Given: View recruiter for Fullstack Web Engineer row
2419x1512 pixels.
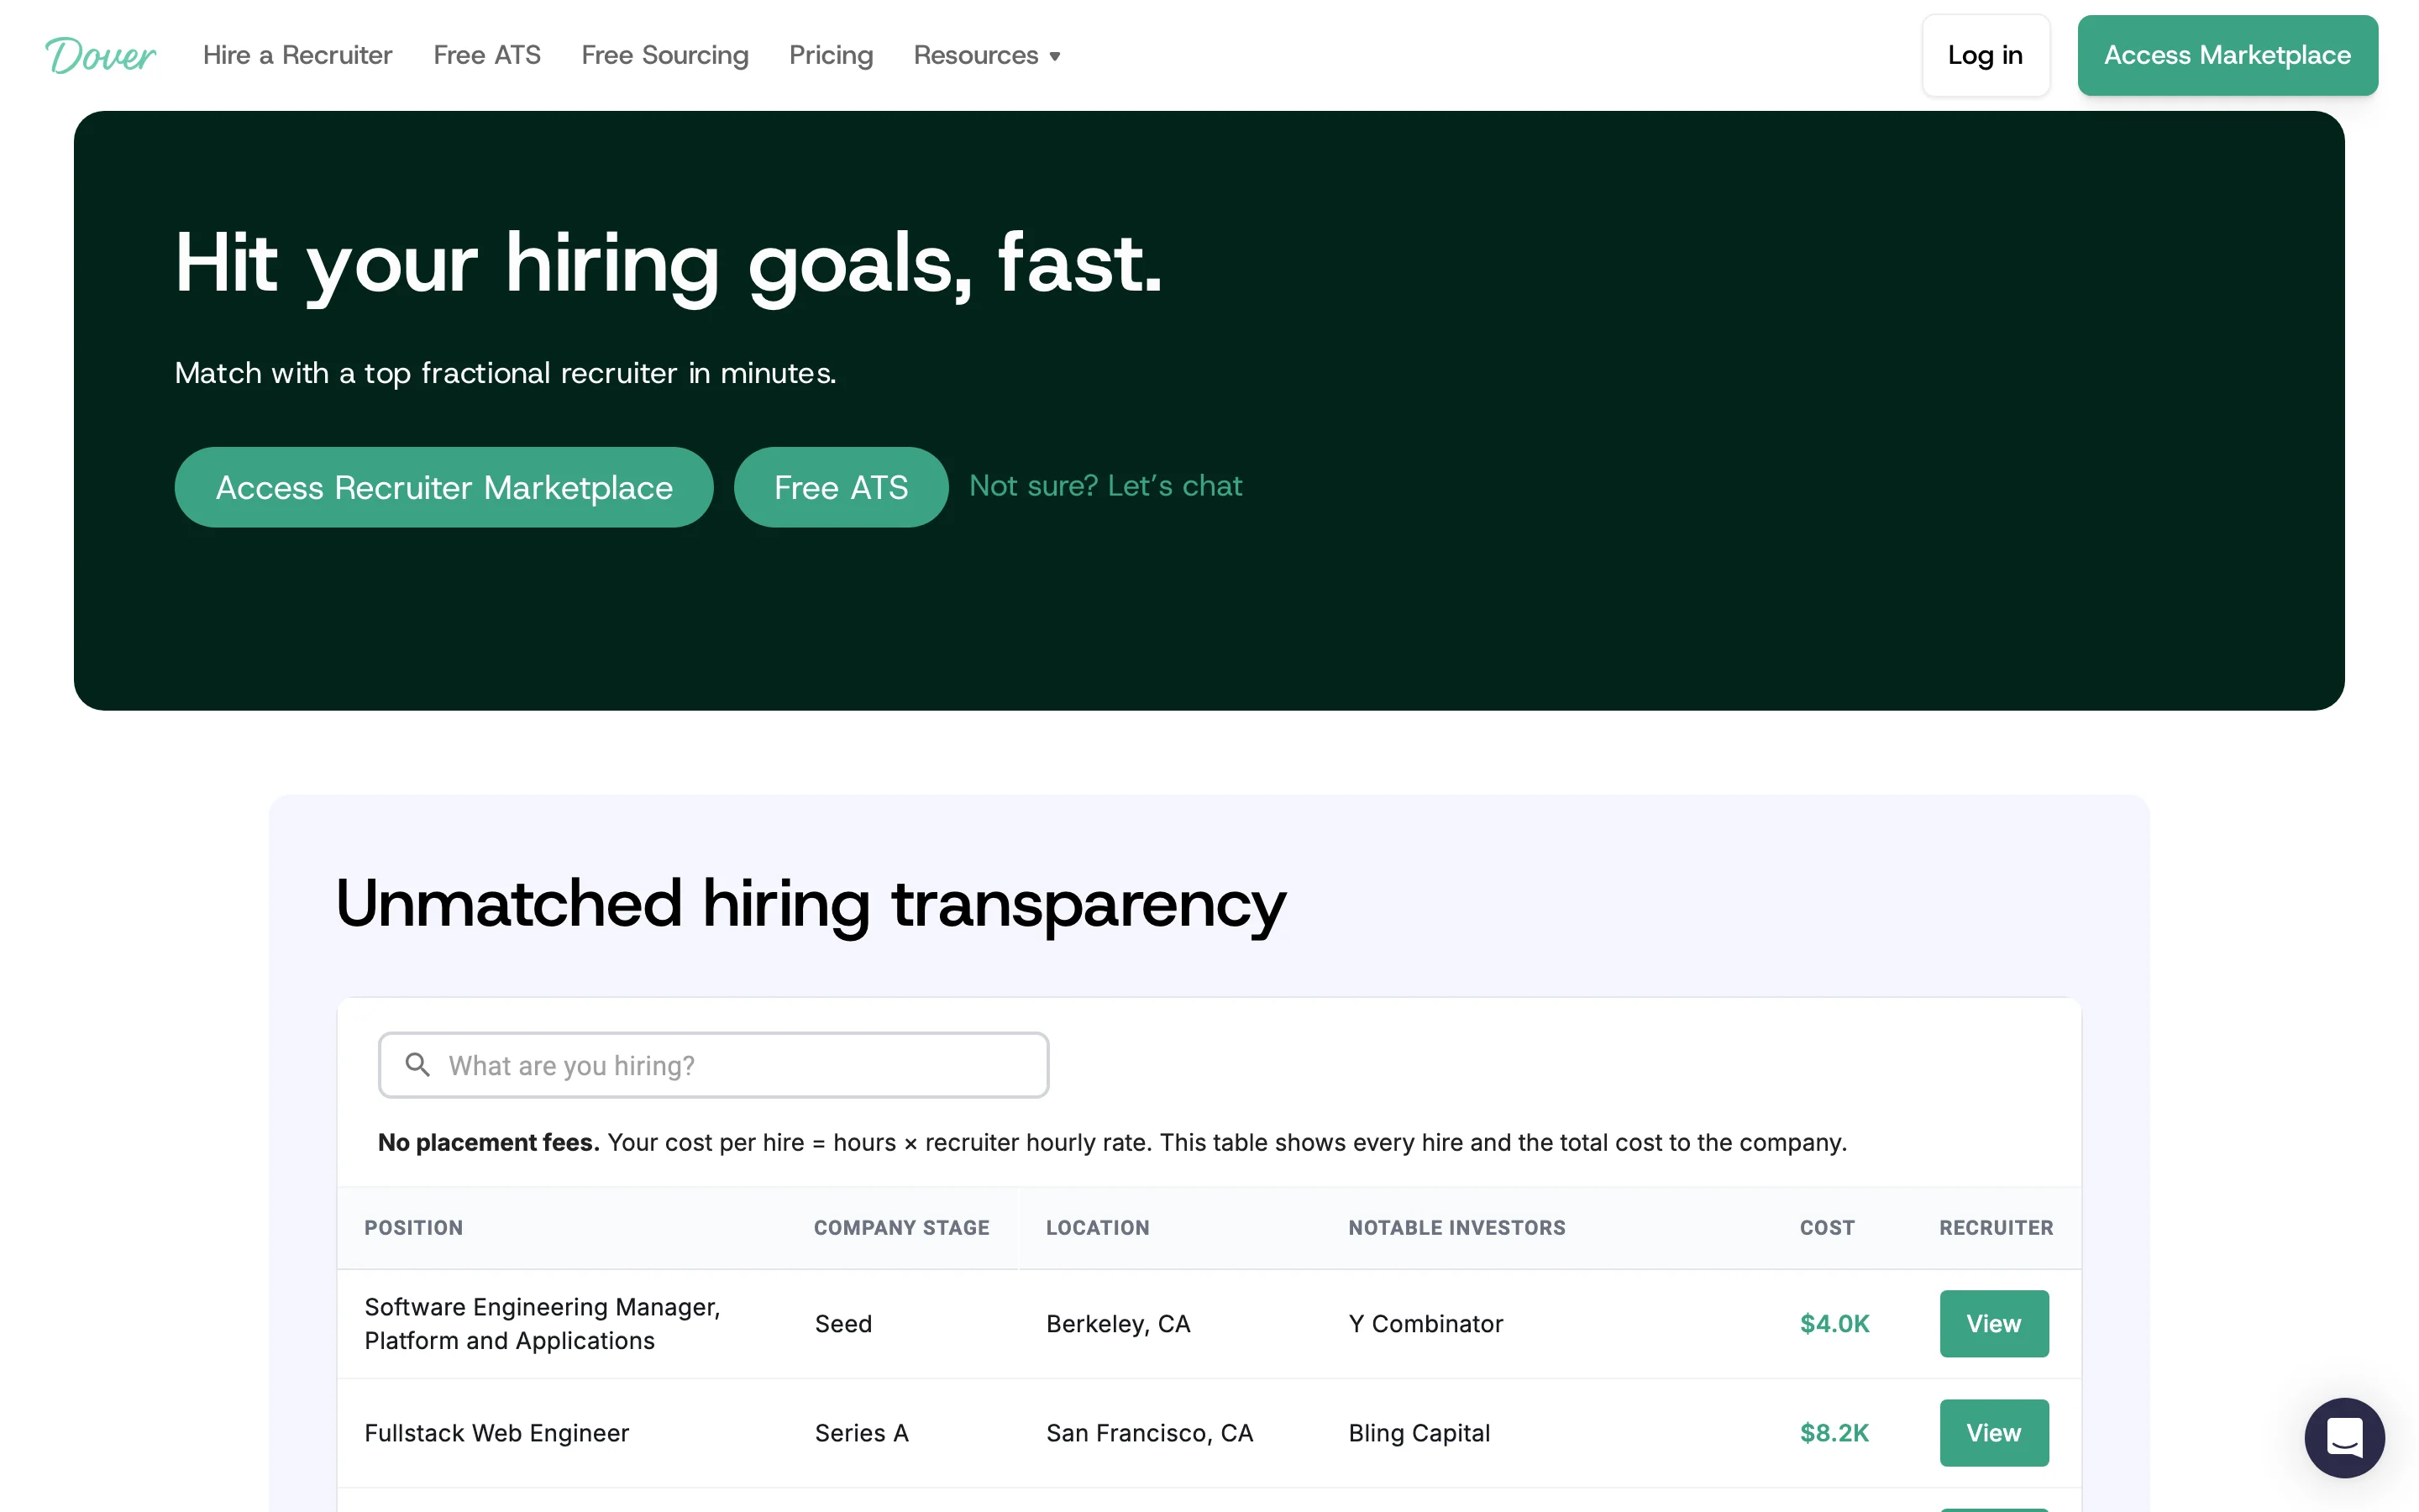Looking at the screenshot, I should [x=1993, y=1432].
